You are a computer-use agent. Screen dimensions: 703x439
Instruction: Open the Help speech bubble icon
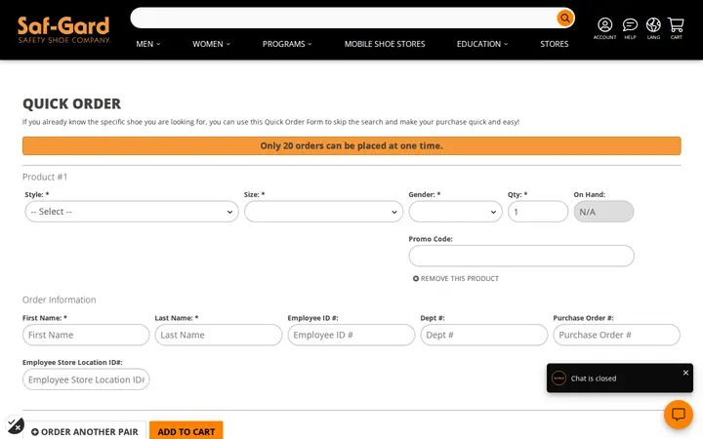click(630, 28)
